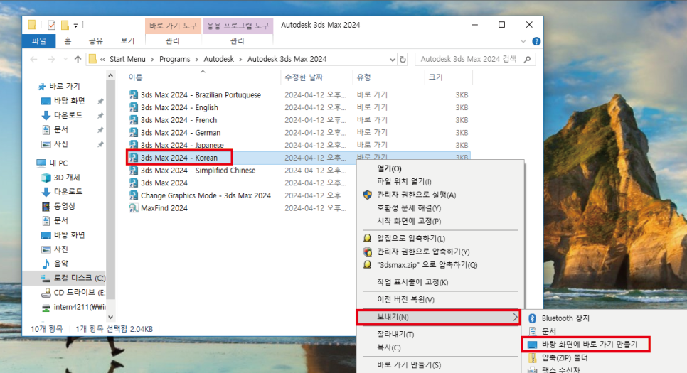Click the search magnifier icon

tap(528, 59)
